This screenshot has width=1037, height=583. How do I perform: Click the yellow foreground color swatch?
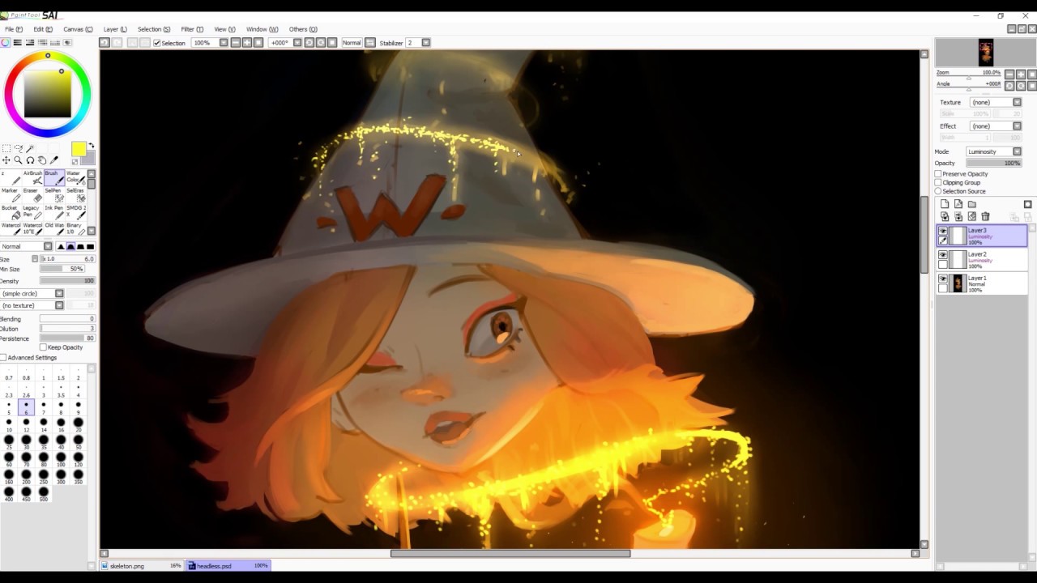(x=79, y=149)
